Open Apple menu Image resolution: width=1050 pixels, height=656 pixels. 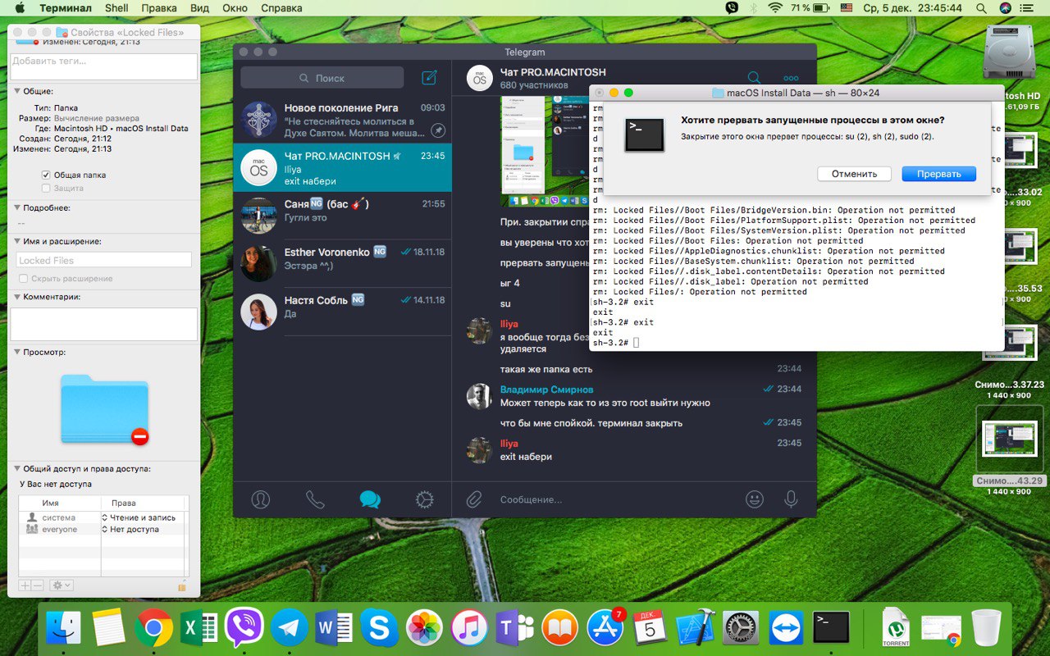pyautogui.click(x=19, y=7)
